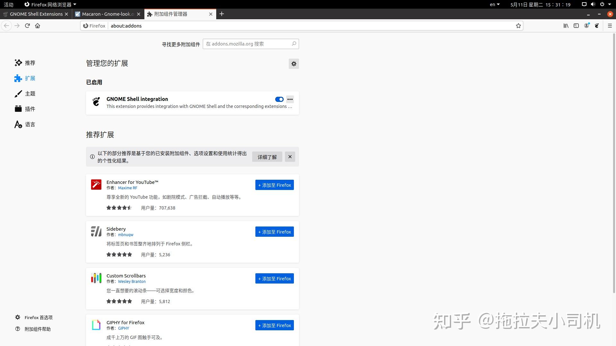Click the search magnifier in add-ons search
616x346 pixels.
coord(294,44)
